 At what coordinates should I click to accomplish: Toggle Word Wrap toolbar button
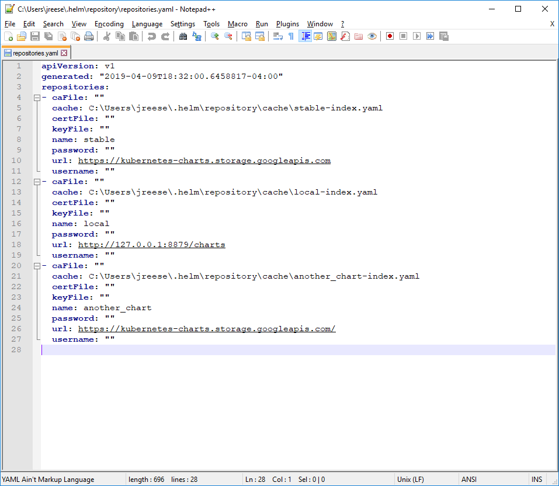[x=277, y=36]
